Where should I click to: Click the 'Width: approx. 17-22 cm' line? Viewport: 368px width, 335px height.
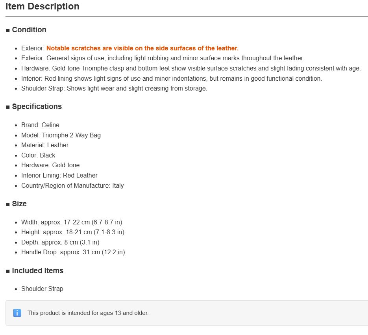[72, 222]
